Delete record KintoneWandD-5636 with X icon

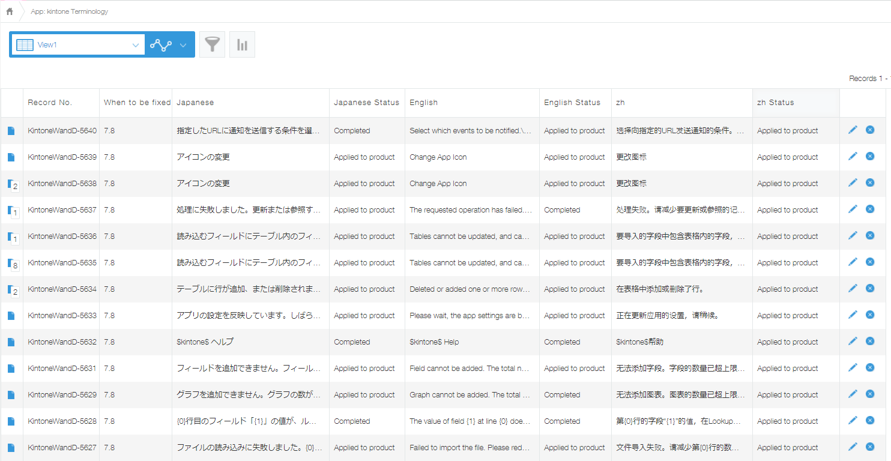pos(870,235)
